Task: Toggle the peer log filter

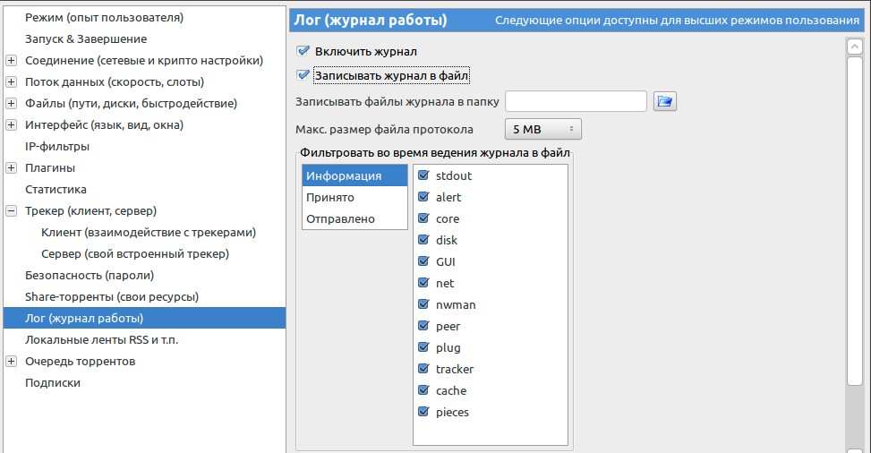Action: click(x=423, y=326)
